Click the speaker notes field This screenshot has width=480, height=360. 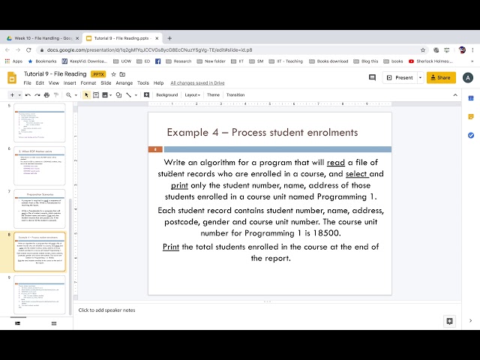click(x=267, y=310)
